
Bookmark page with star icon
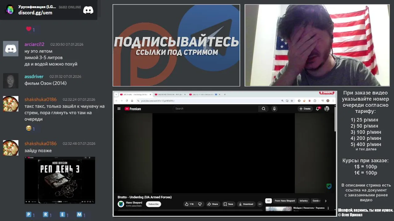tap(292, 101)
